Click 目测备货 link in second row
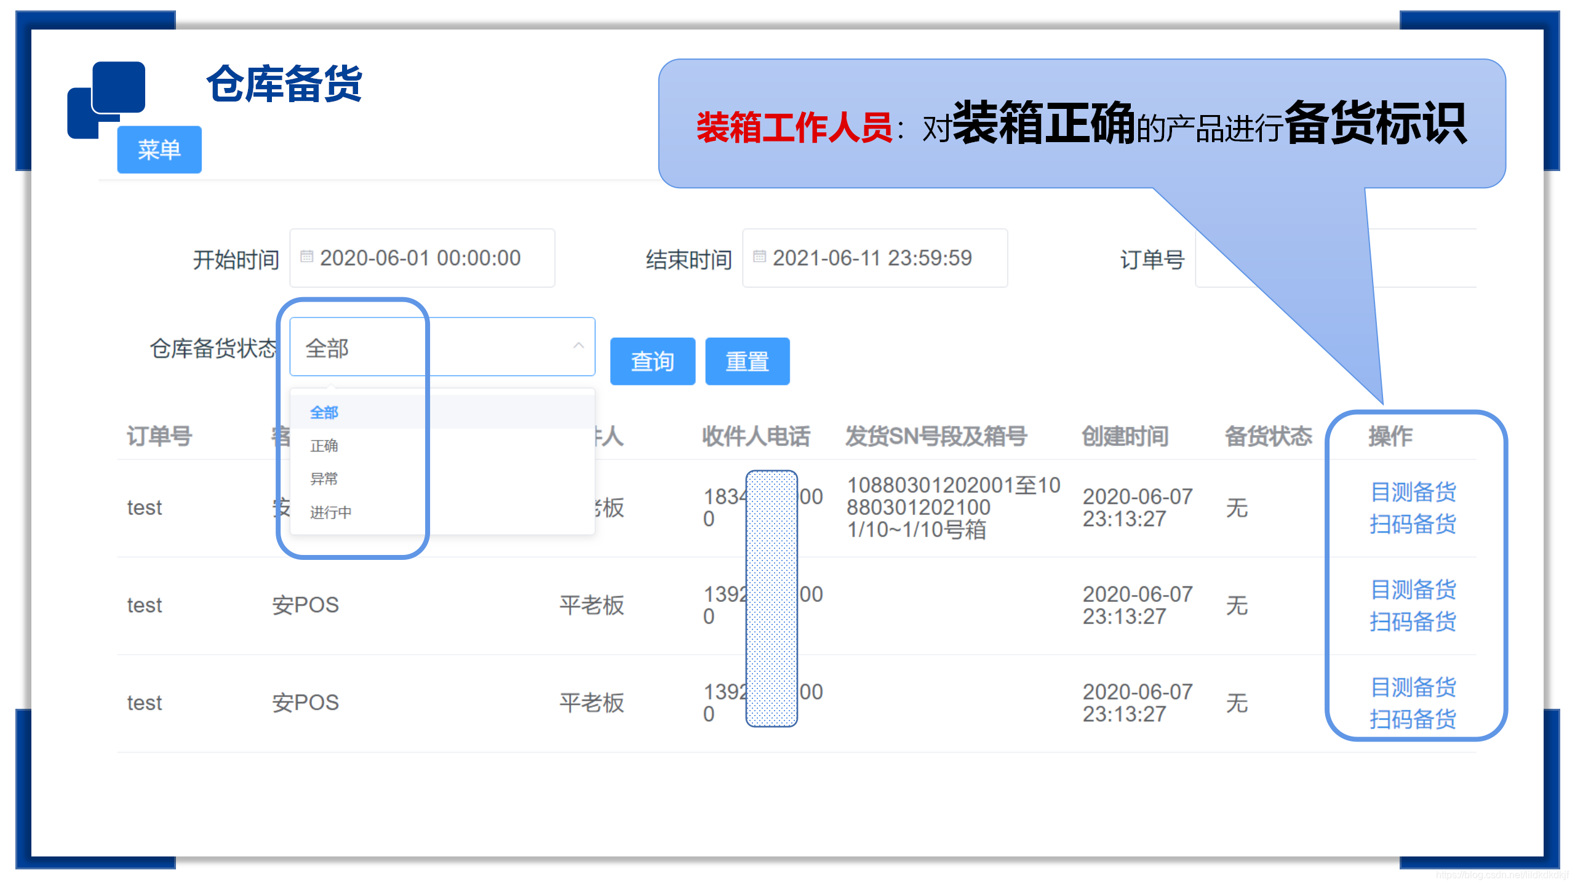This screenshot has width=1575, height=886. coord(1413,589)
